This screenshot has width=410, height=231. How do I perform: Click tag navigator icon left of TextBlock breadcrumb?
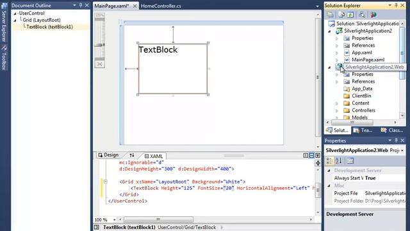tap(97, 227)
